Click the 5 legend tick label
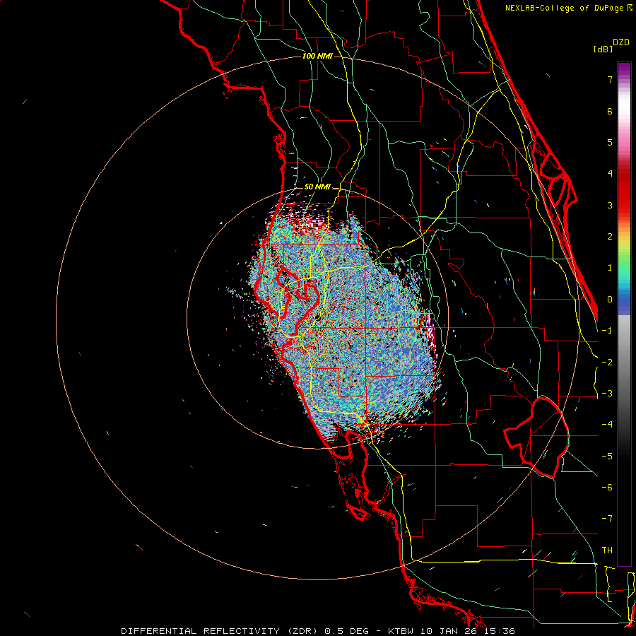The height and width of the screenshot is (636, 636). point(610,142)
